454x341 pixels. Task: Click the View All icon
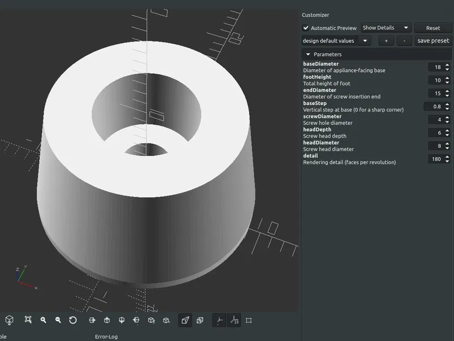click(x=28, y=320)
